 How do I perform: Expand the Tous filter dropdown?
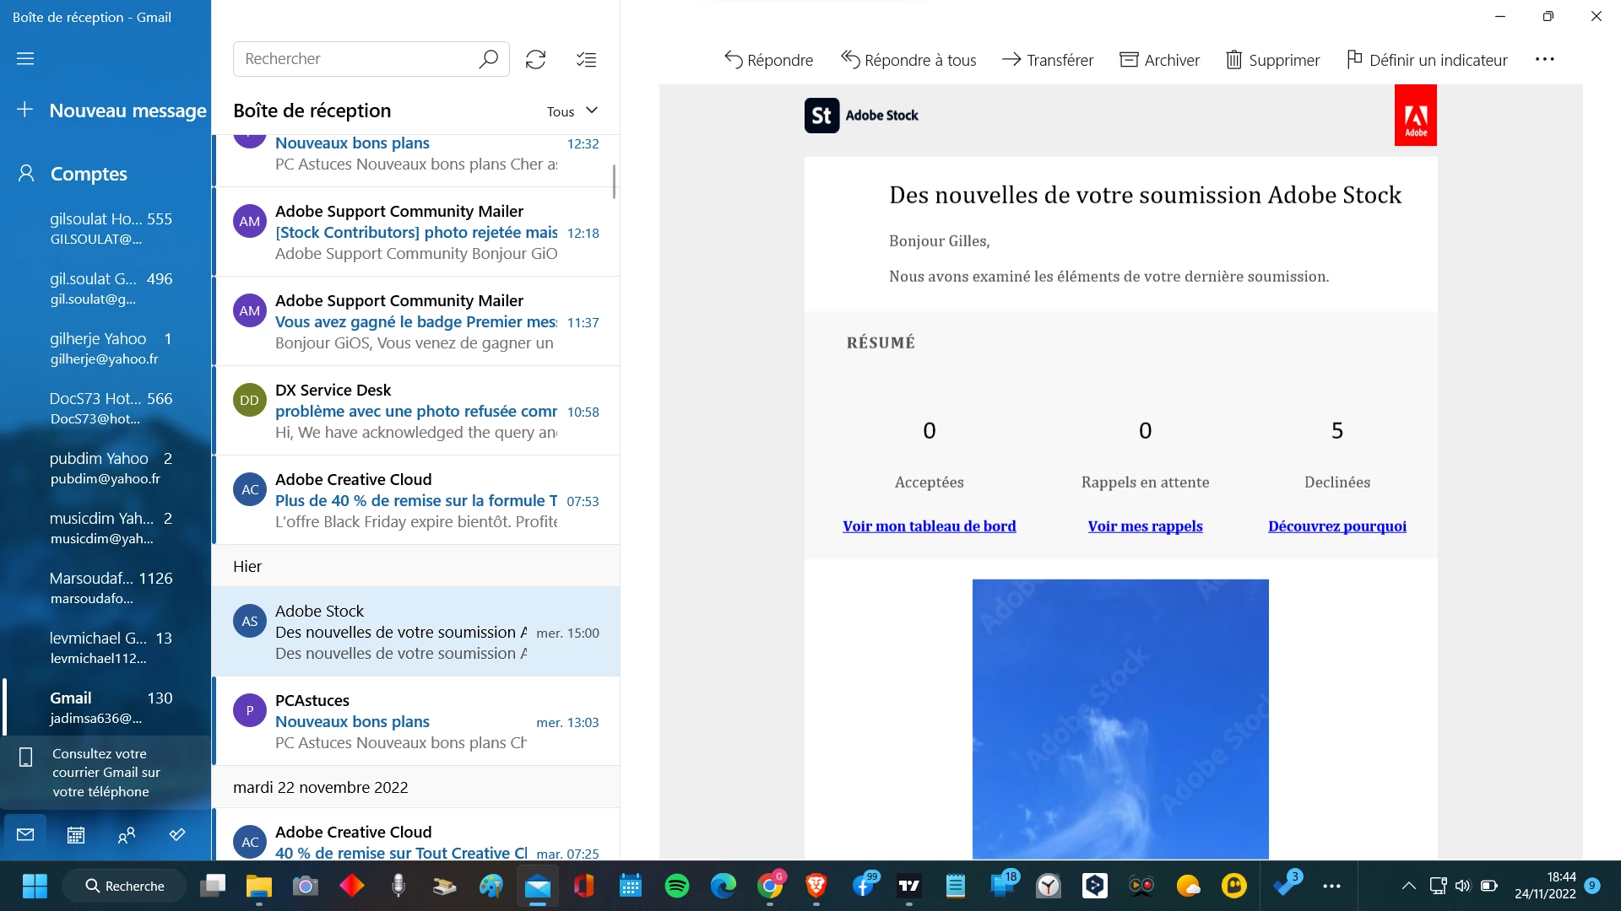(572, 111)
